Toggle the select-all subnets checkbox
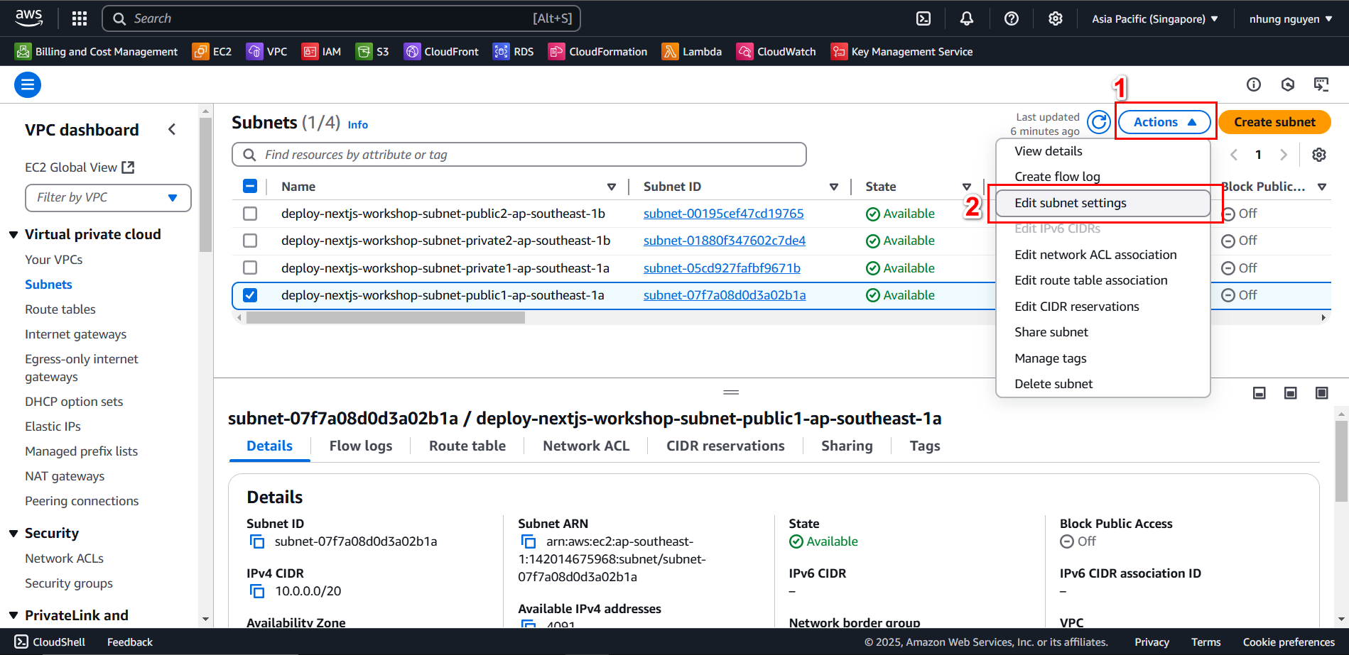1349x655 pixels. (250, 186)
